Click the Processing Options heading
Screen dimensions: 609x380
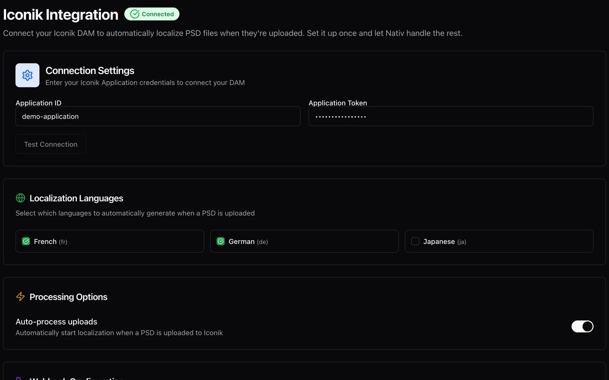pyautogui.click(x=69, y=297)
